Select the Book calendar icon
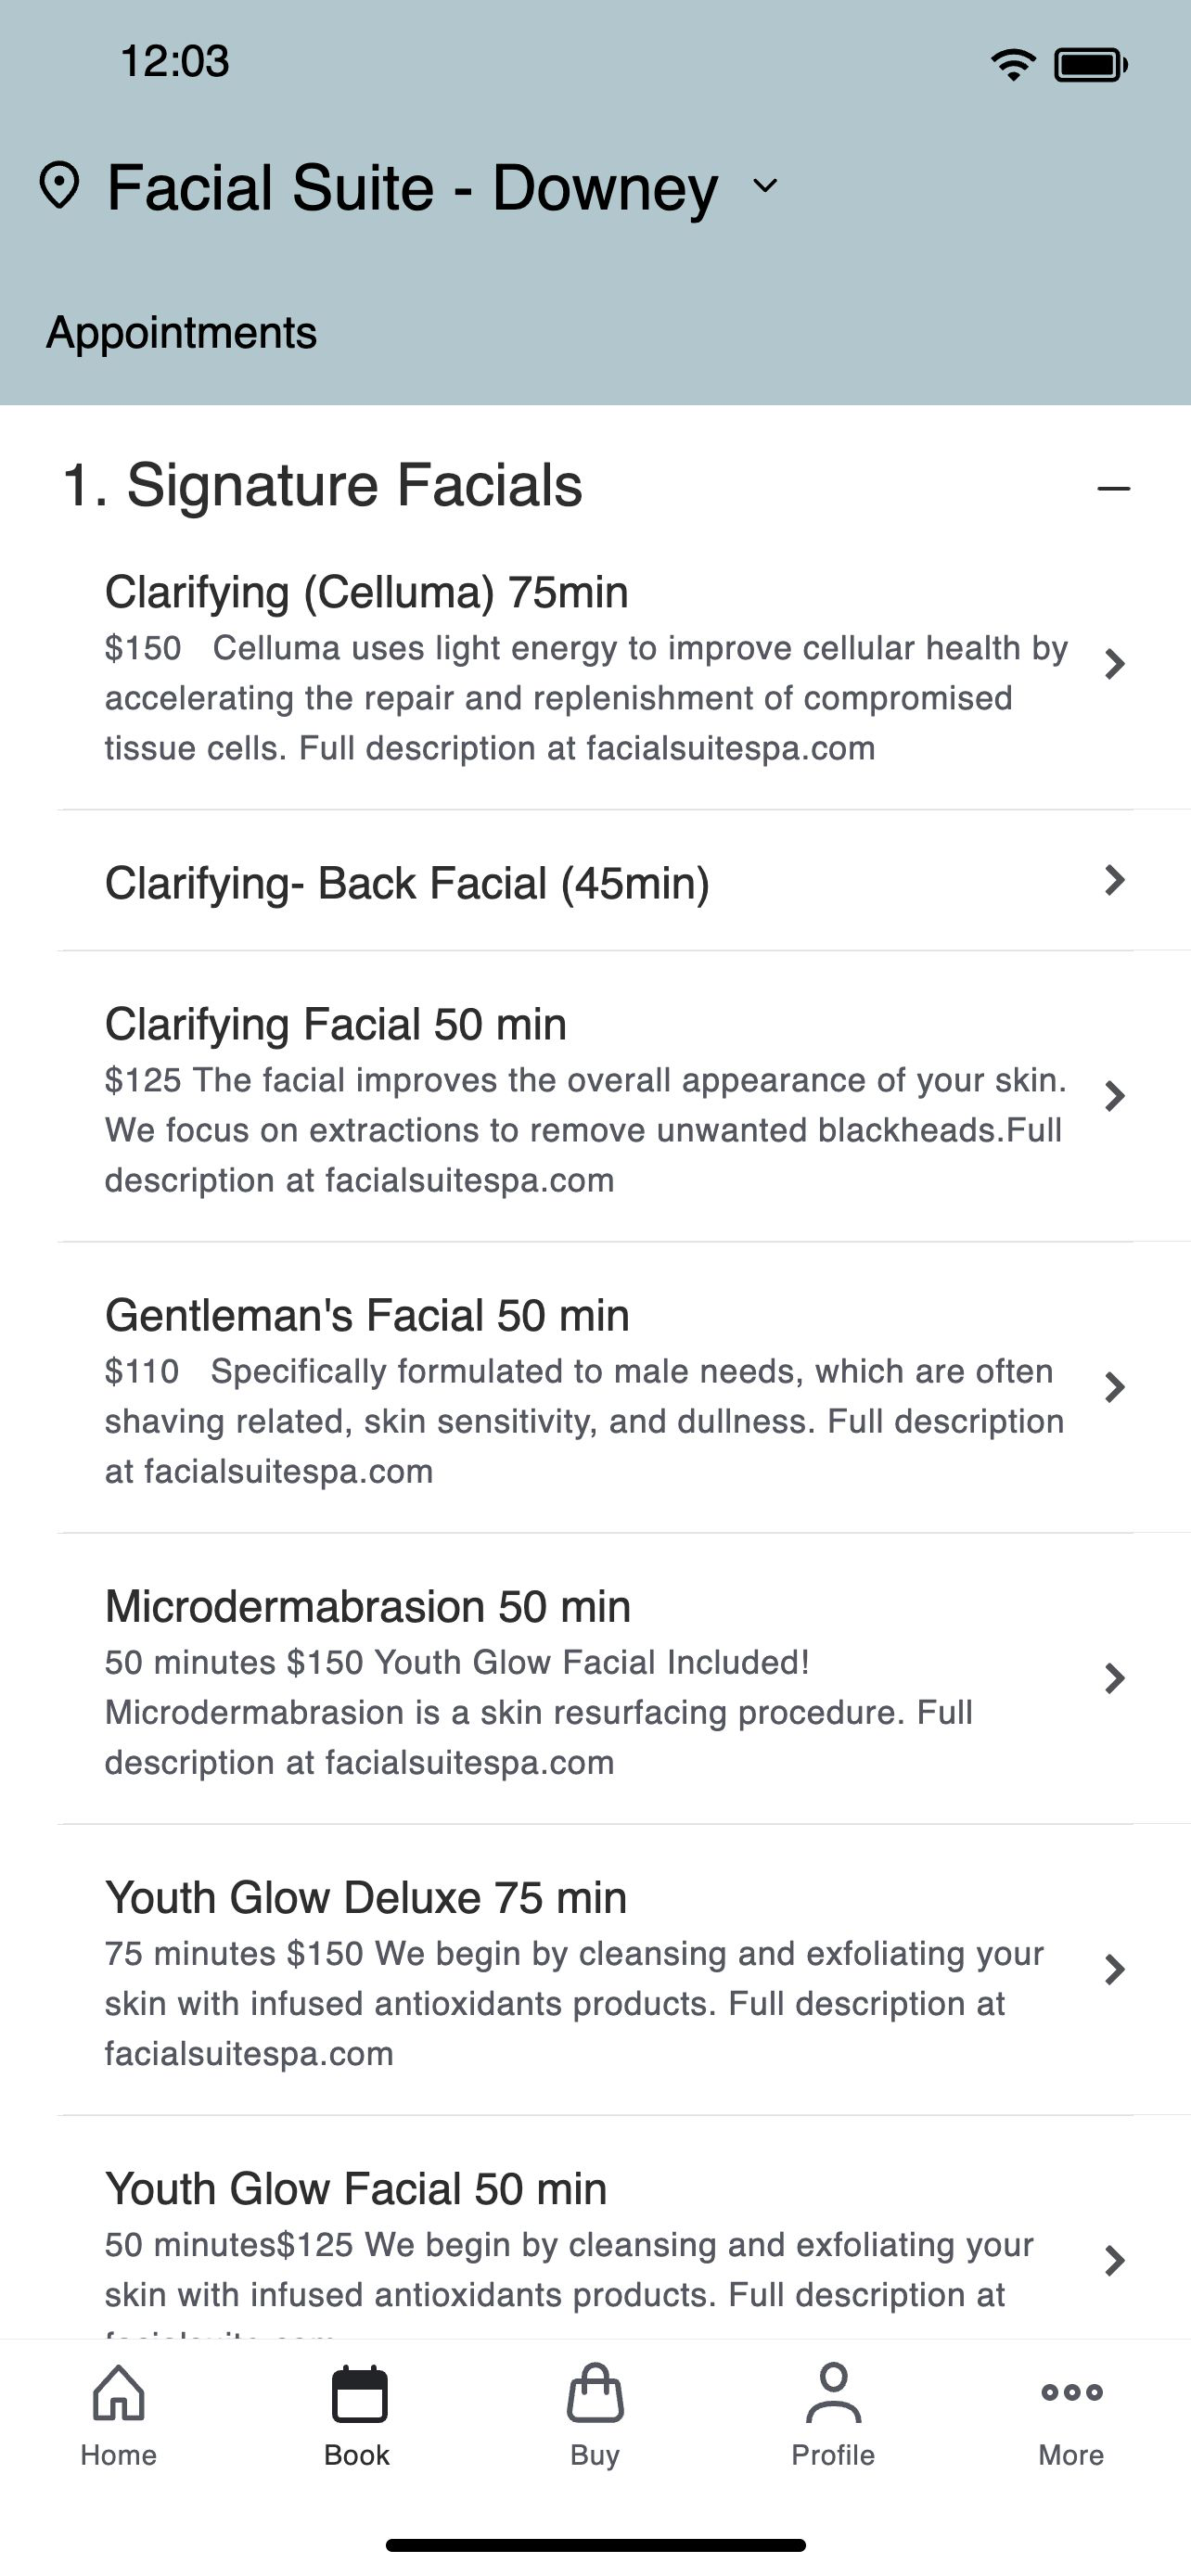Image resolution: width=1191 pixels, height=2576 pixels. pos(358,2394)
